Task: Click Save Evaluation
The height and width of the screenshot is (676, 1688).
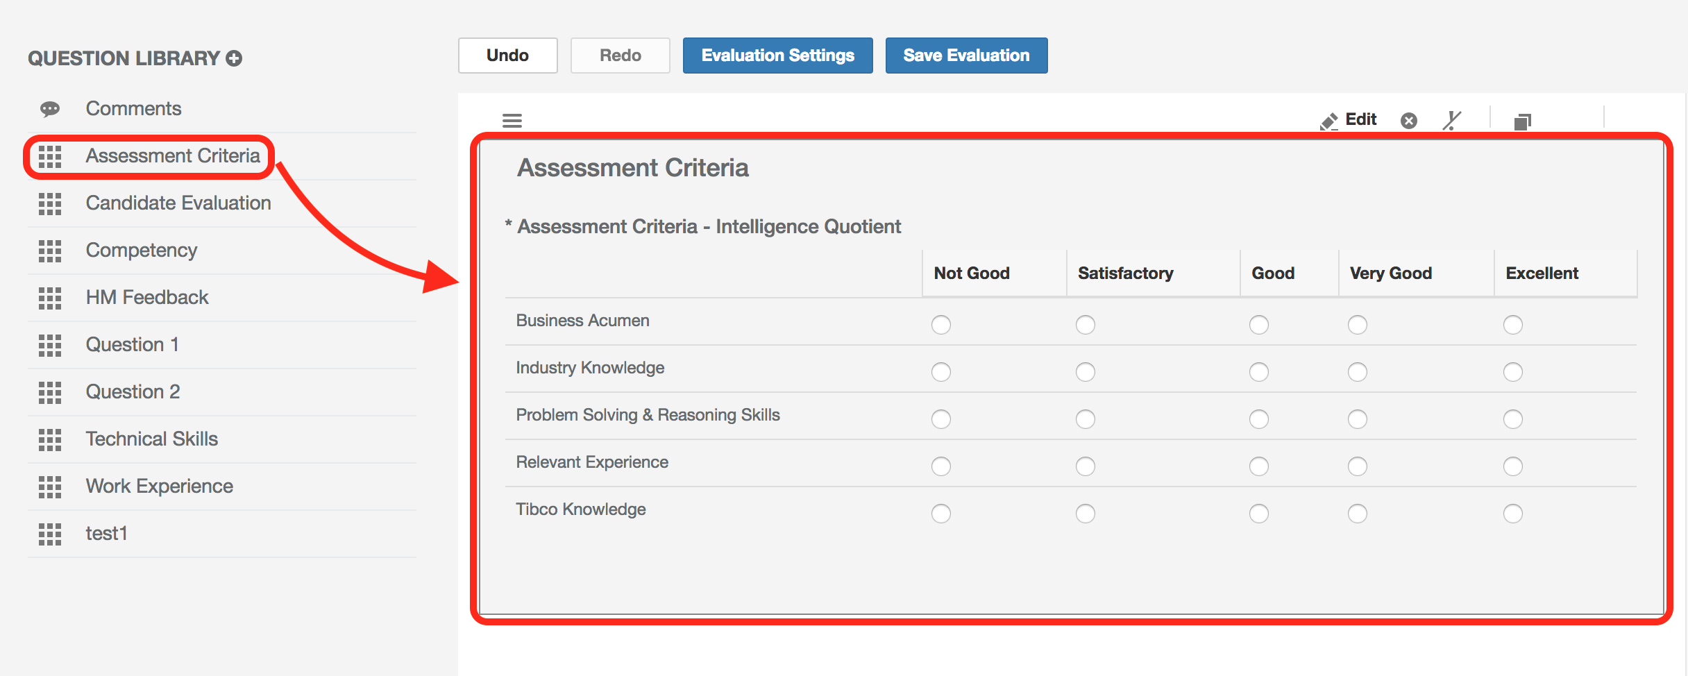Action: point(965,55)
